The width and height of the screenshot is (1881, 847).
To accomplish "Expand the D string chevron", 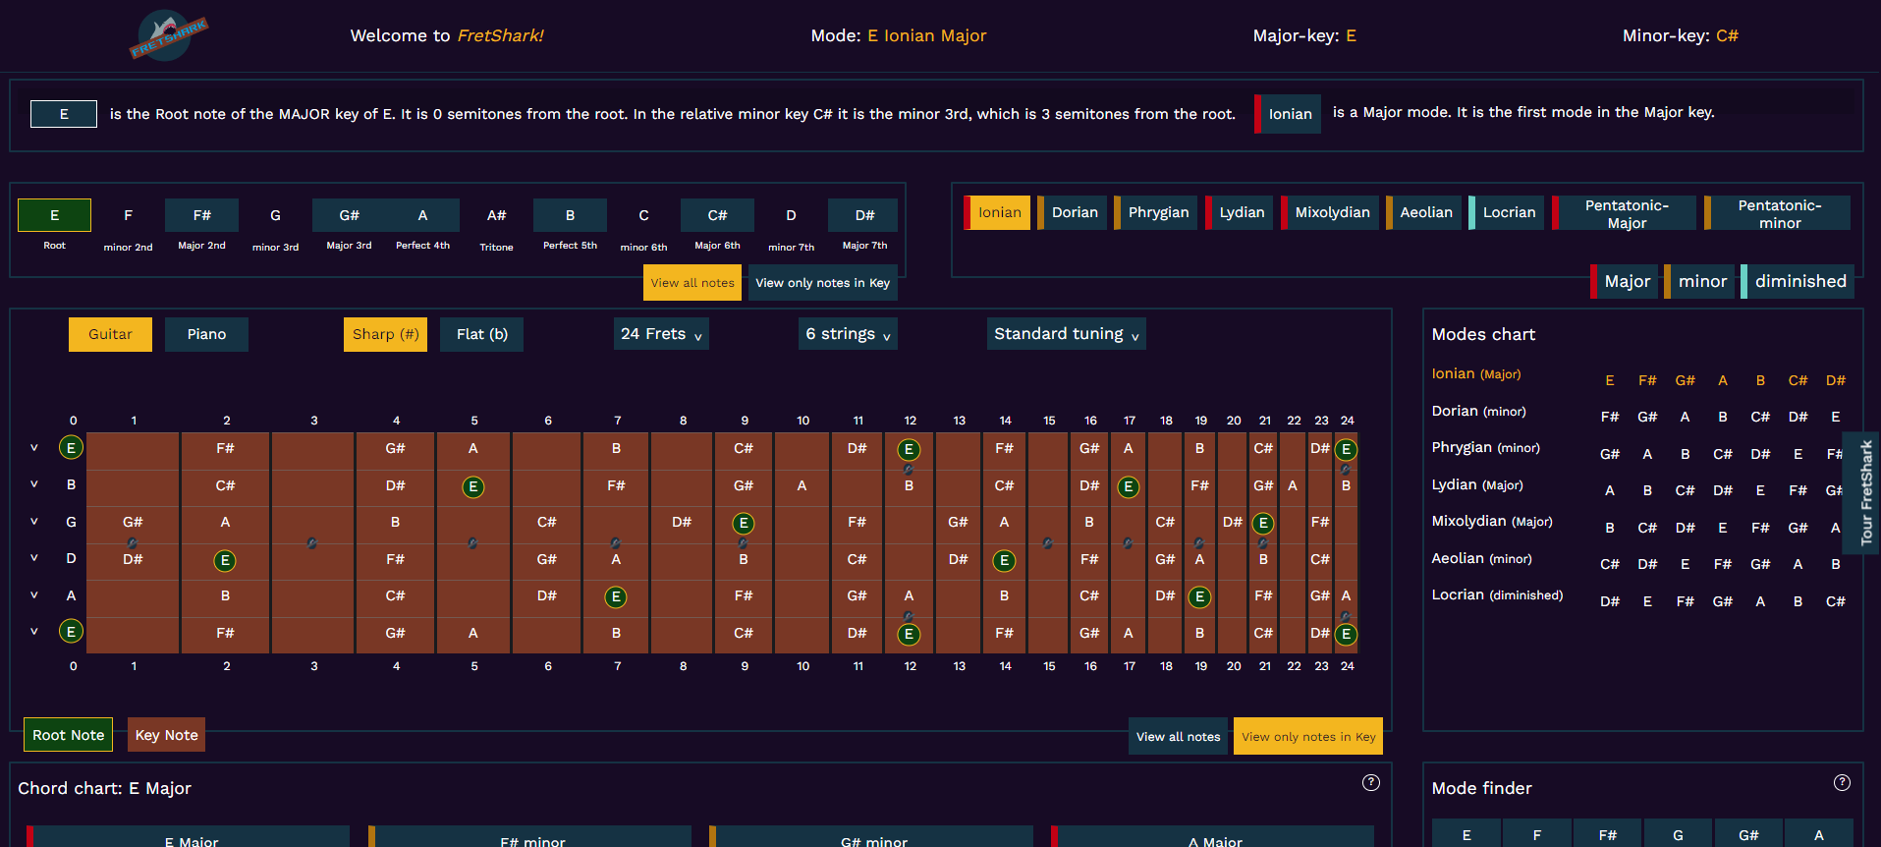I will tap(34, 558).
